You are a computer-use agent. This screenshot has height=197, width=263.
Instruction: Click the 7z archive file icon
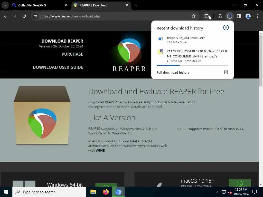pos(160,52)
